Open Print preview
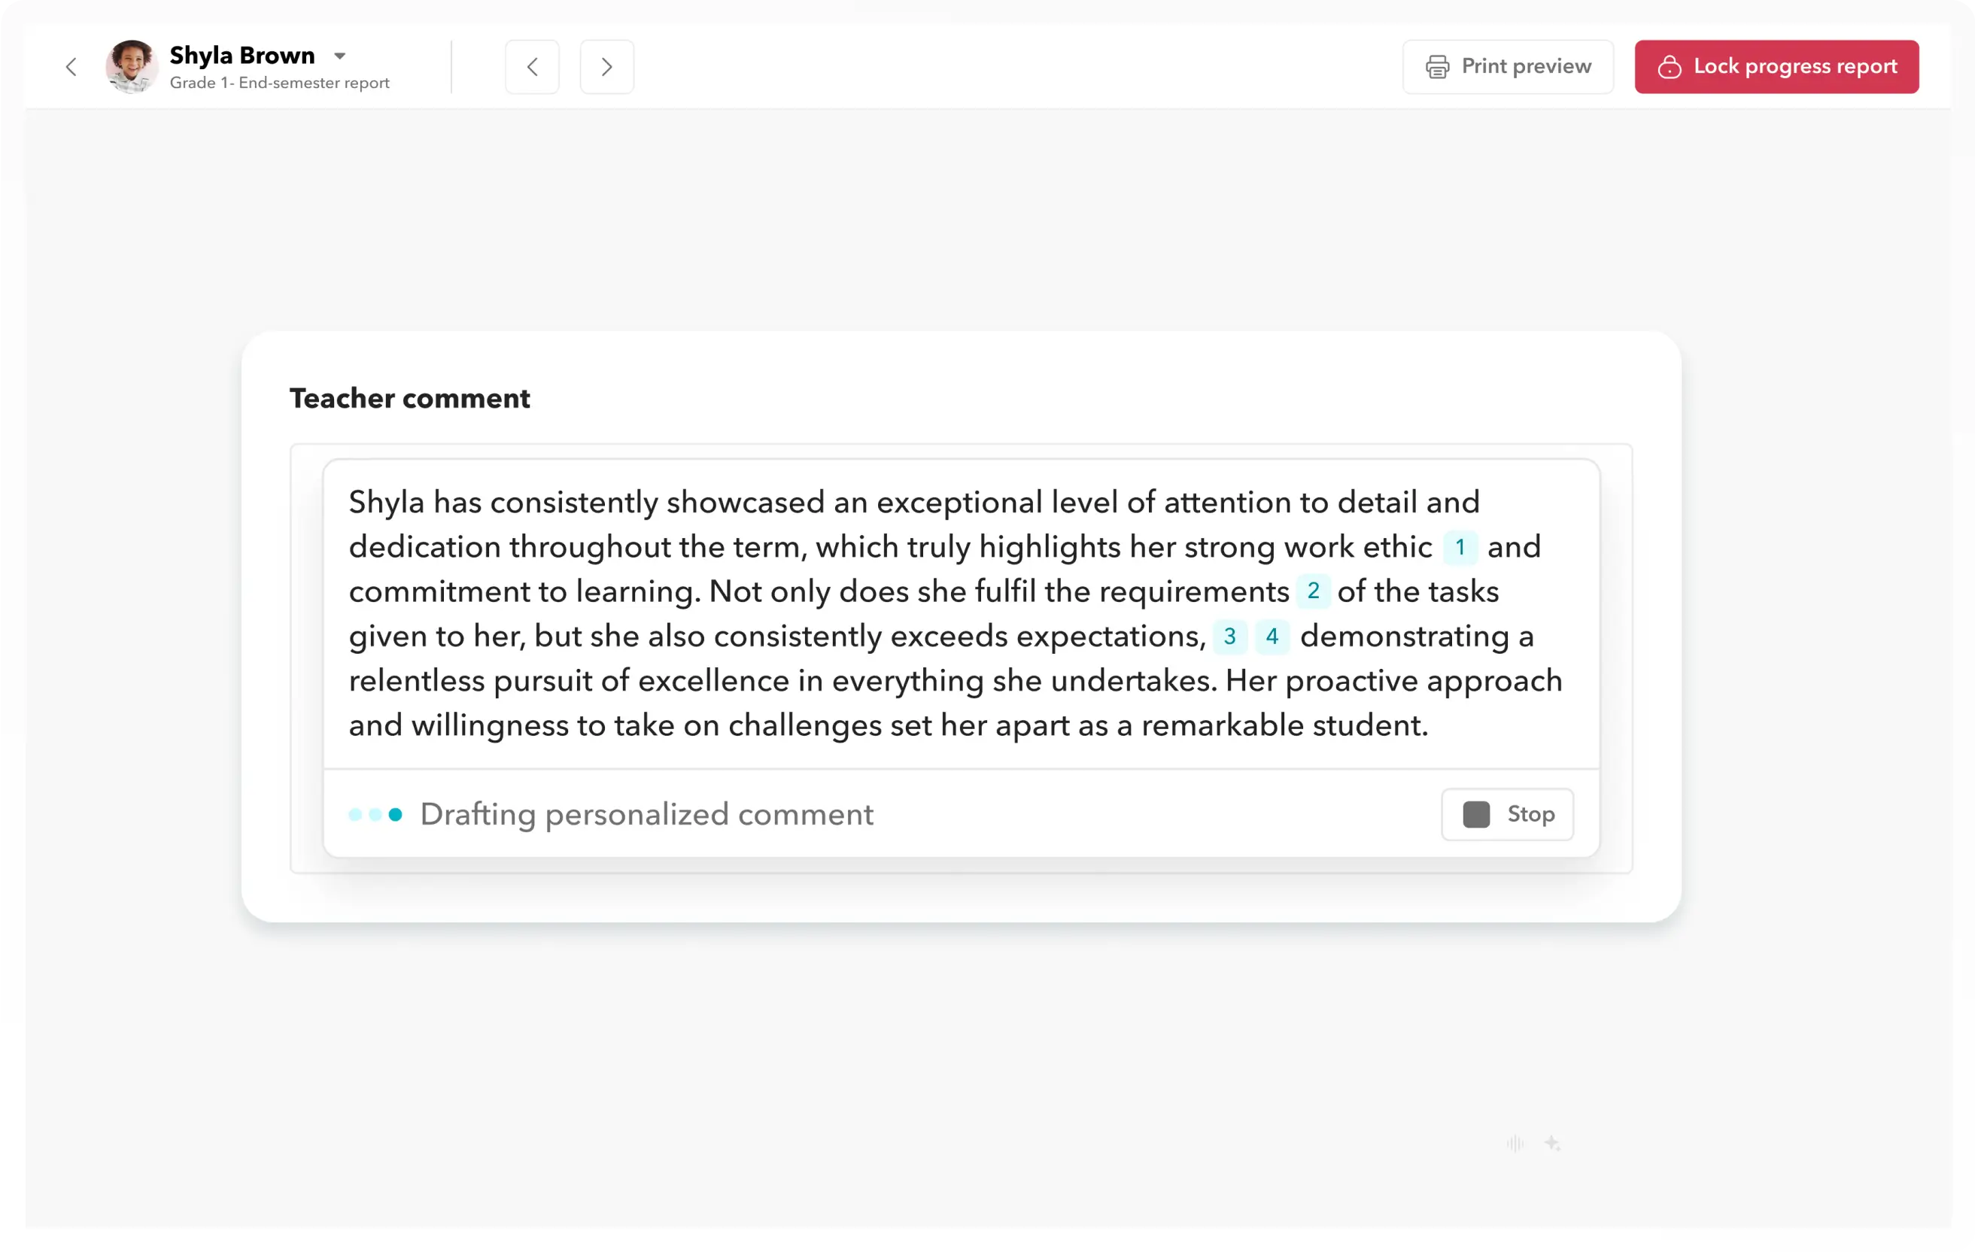 (x=1508, y=66)
